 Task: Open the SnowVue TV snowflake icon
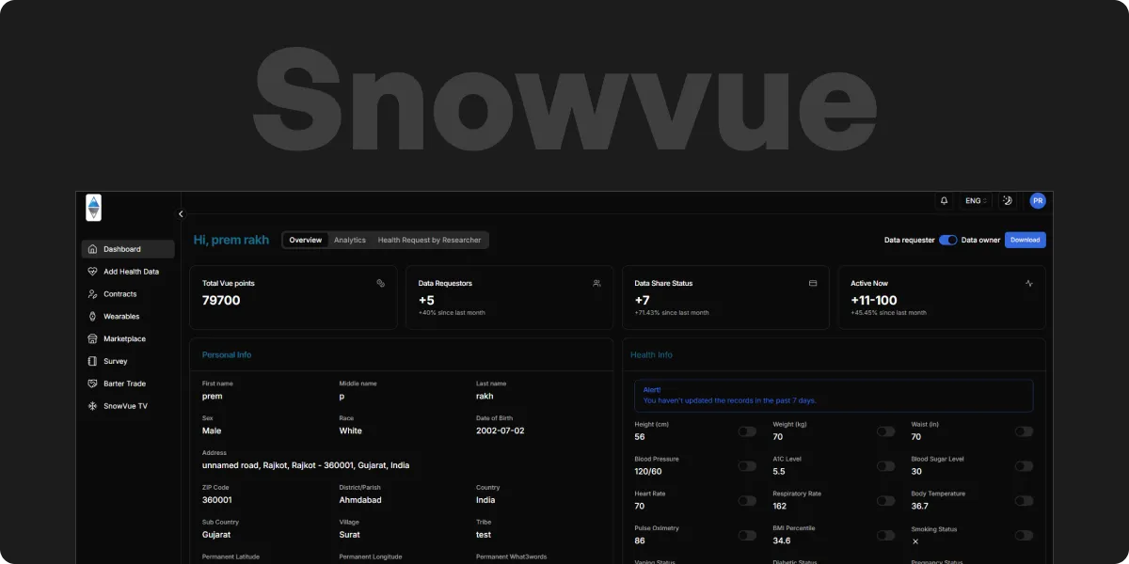click(92, 406)
